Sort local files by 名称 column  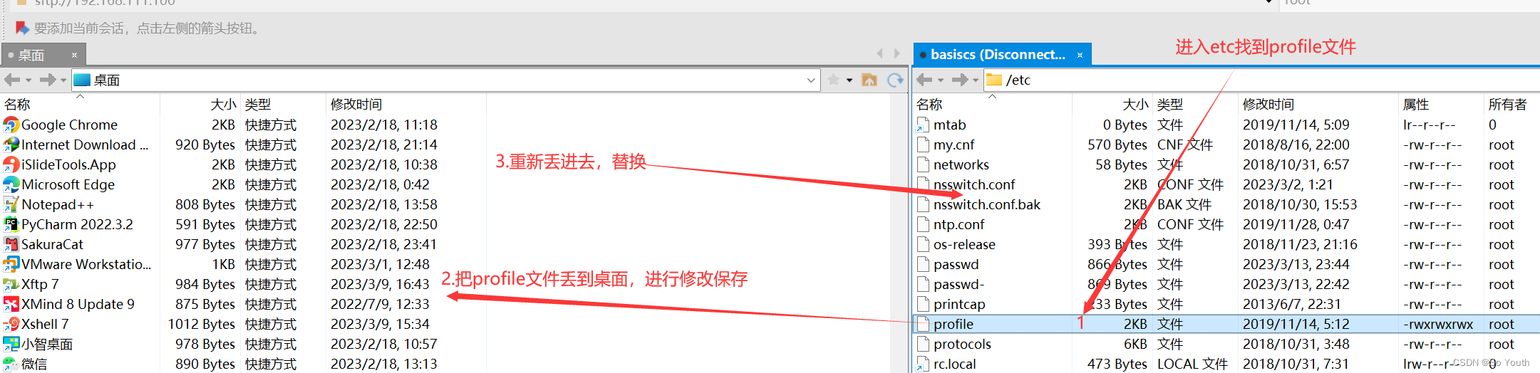[81, 104]
